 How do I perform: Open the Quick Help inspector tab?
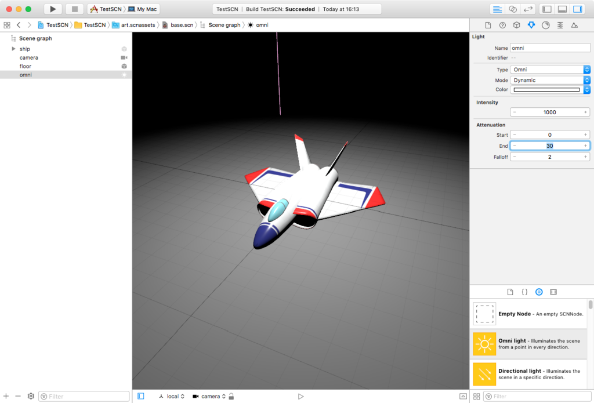click(x=502, y=25)
